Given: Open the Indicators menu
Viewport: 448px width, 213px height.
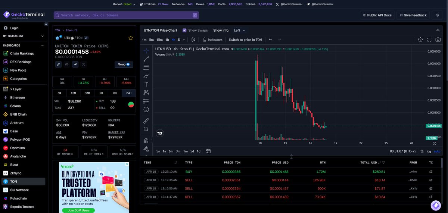Looking at the screenshot, I should click(212, 40).
